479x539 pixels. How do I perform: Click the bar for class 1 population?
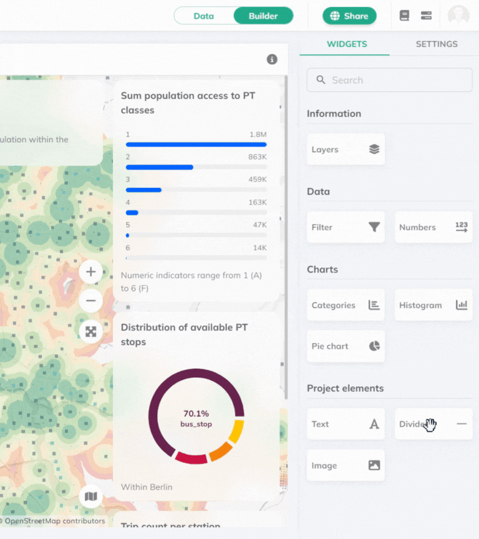196,144
